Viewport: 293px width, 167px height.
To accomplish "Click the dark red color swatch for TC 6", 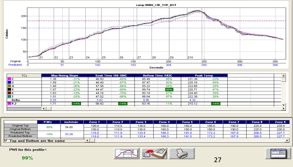I will click(9, 93).
